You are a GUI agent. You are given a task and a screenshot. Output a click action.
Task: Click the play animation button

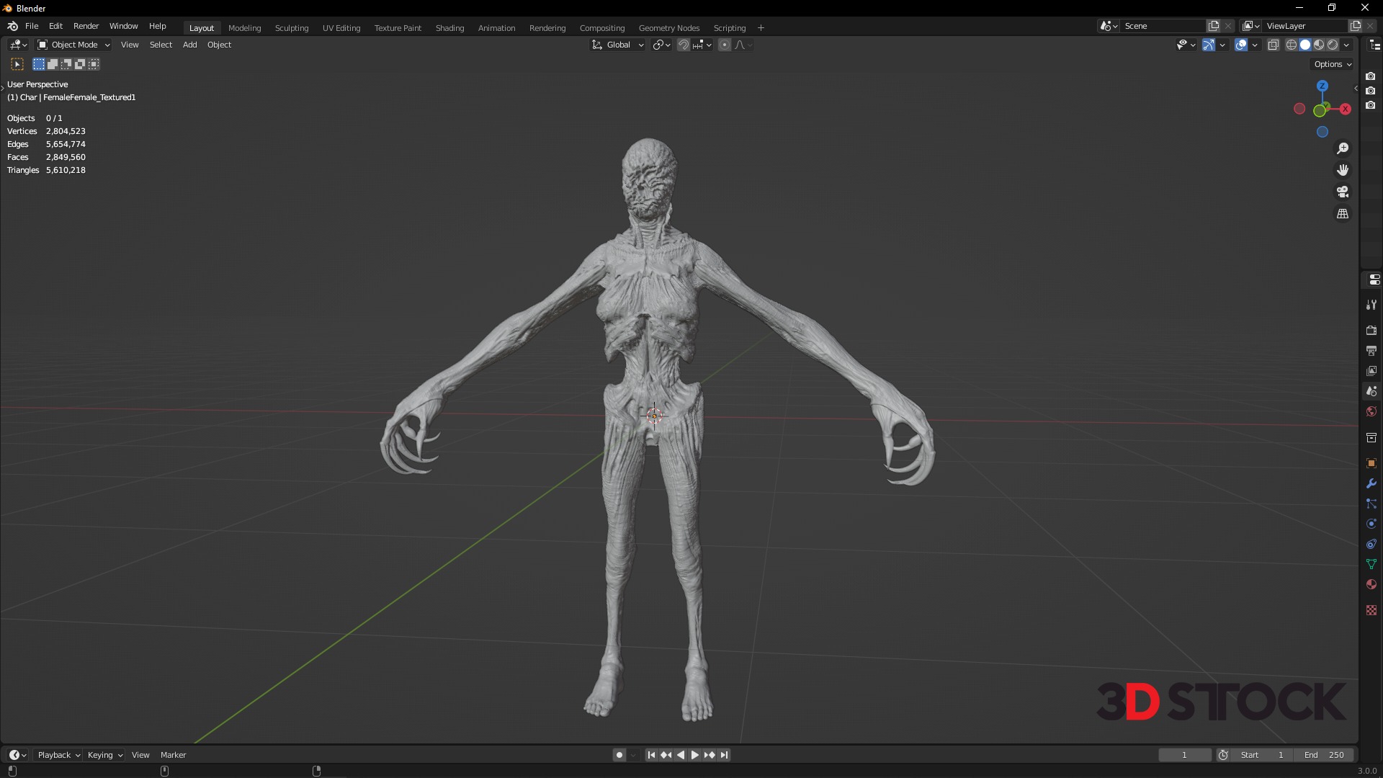694,755
